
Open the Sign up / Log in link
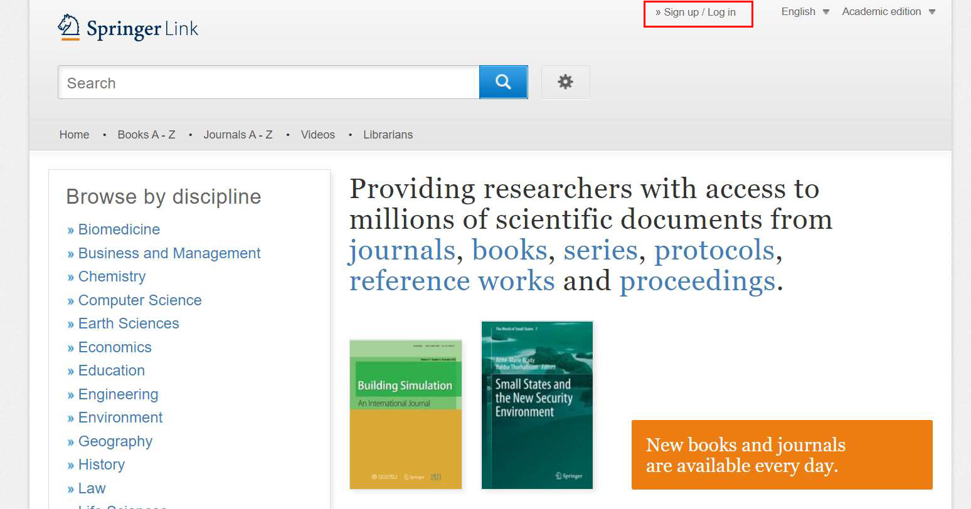click(696, 12)
